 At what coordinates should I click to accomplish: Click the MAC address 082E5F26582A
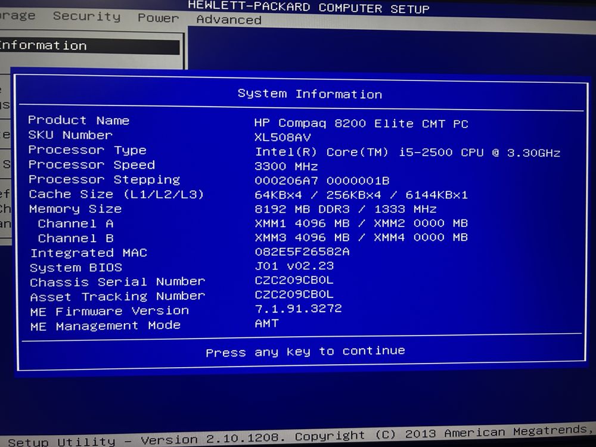(x=302, y=252)
